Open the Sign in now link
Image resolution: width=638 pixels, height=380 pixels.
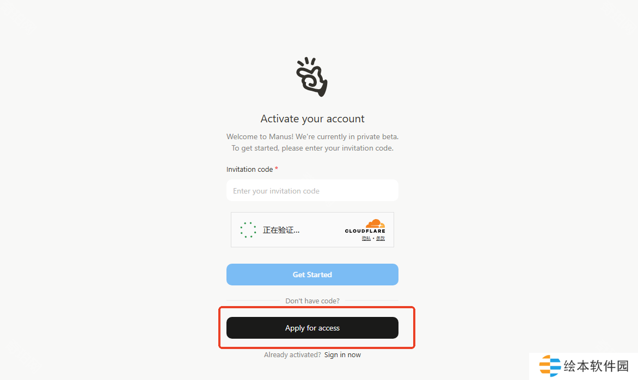(342, 355)
